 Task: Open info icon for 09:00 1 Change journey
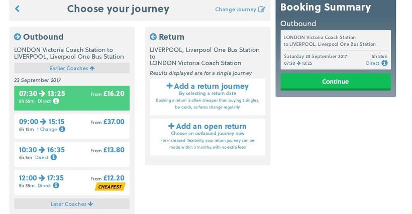[x=62, y=129]
